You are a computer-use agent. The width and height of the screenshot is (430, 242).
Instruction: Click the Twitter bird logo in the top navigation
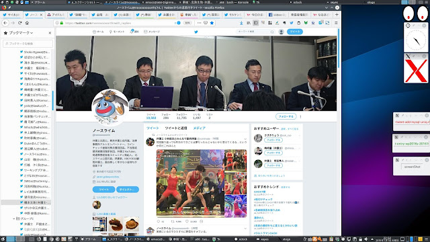pyautogui.click(x=196, y=32)
